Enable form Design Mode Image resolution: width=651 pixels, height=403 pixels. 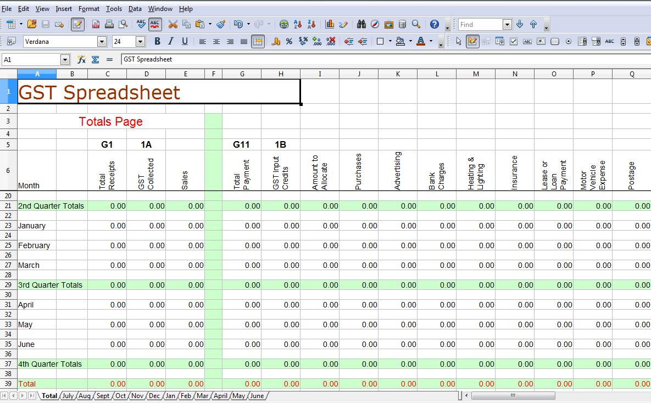(471, 41)
